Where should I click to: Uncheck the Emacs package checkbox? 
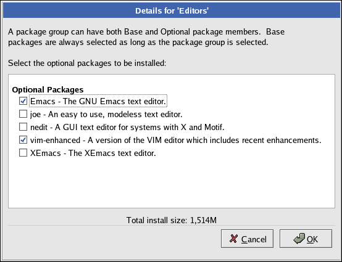[x=23, y=101]
